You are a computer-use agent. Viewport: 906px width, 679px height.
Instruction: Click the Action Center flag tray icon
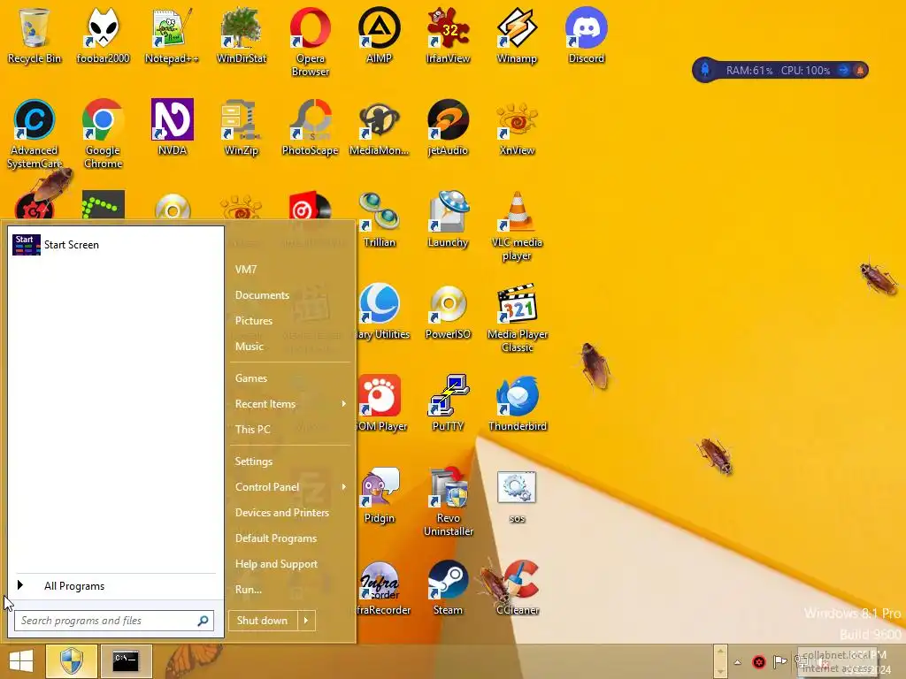click(780, 661)
